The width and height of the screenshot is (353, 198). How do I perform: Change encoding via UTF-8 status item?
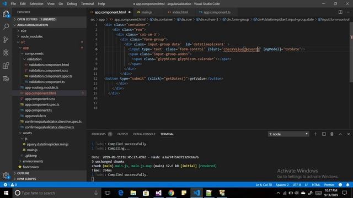(297, 185)
